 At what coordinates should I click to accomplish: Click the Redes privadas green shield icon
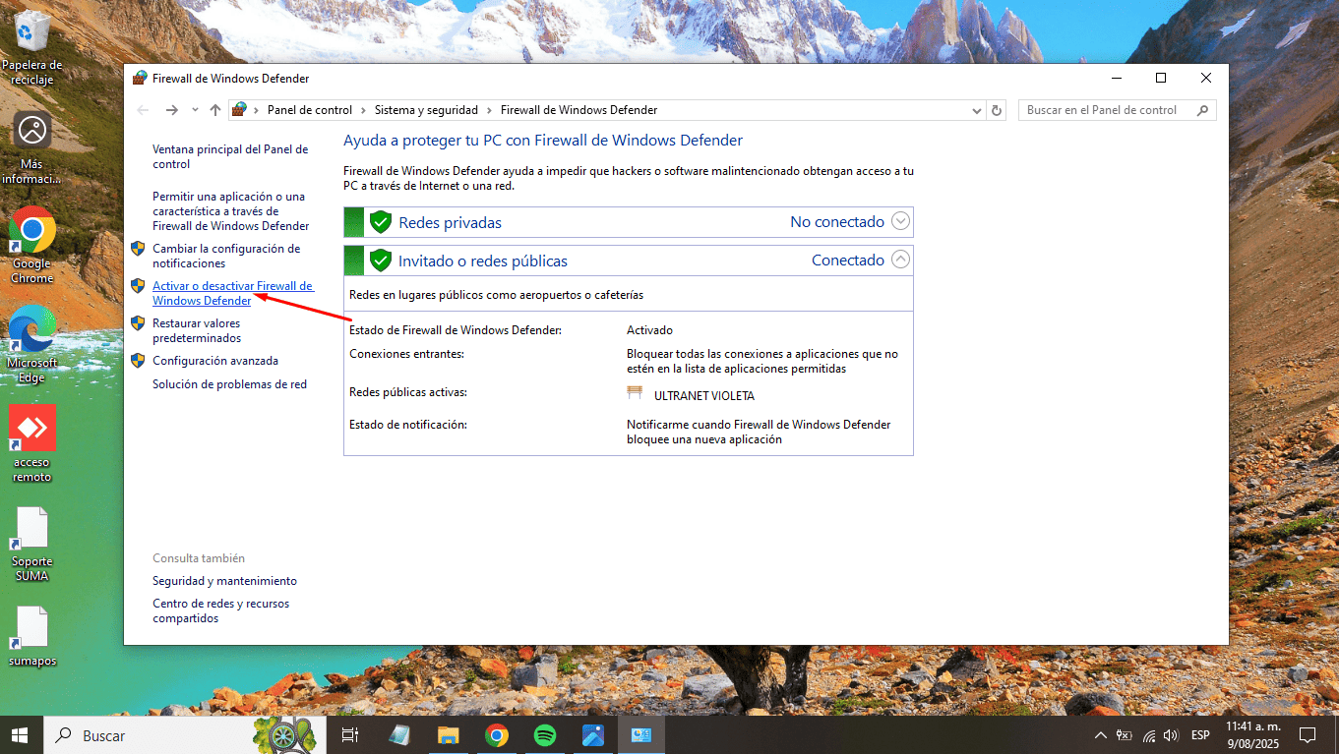tap(380, 222)
